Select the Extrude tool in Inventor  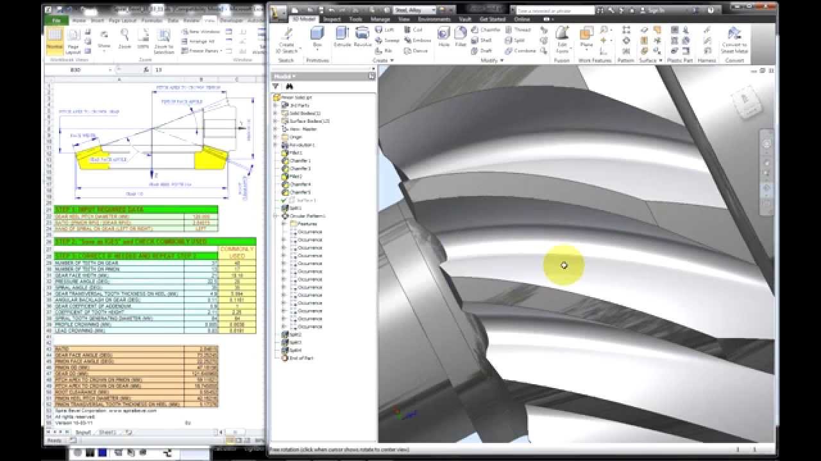(342, 37)
